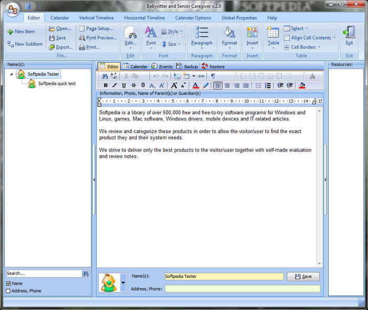Enable the Address, Phone search checkbox
Viewport: 368px width, 310px height.
coord(8,291)
